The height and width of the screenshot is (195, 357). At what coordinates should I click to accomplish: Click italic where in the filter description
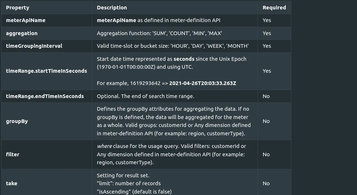coord(104,146)
